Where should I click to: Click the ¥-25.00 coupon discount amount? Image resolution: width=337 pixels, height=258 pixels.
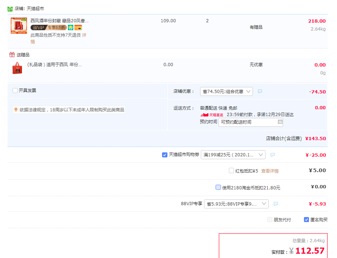[316, 155]
